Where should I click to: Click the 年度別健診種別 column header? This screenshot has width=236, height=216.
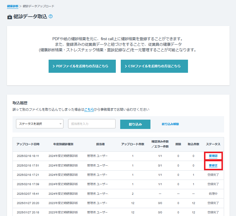click(x=63, y=144)
